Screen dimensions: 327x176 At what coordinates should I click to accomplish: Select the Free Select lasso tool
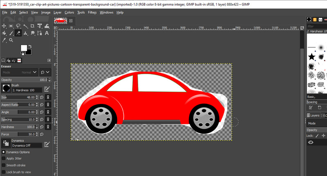pos(18,26)
